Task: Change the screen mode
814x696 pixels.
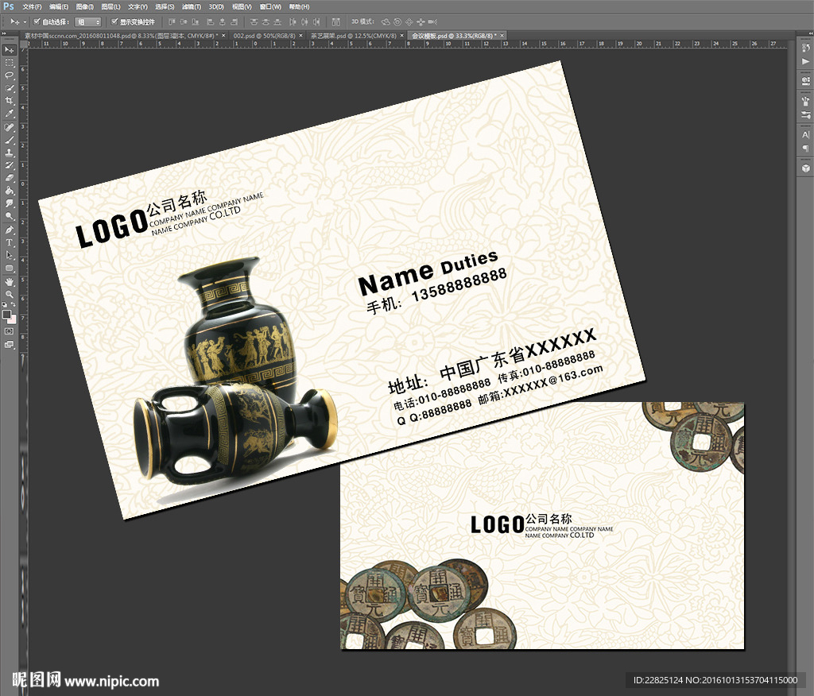Action: click(10, 345)
